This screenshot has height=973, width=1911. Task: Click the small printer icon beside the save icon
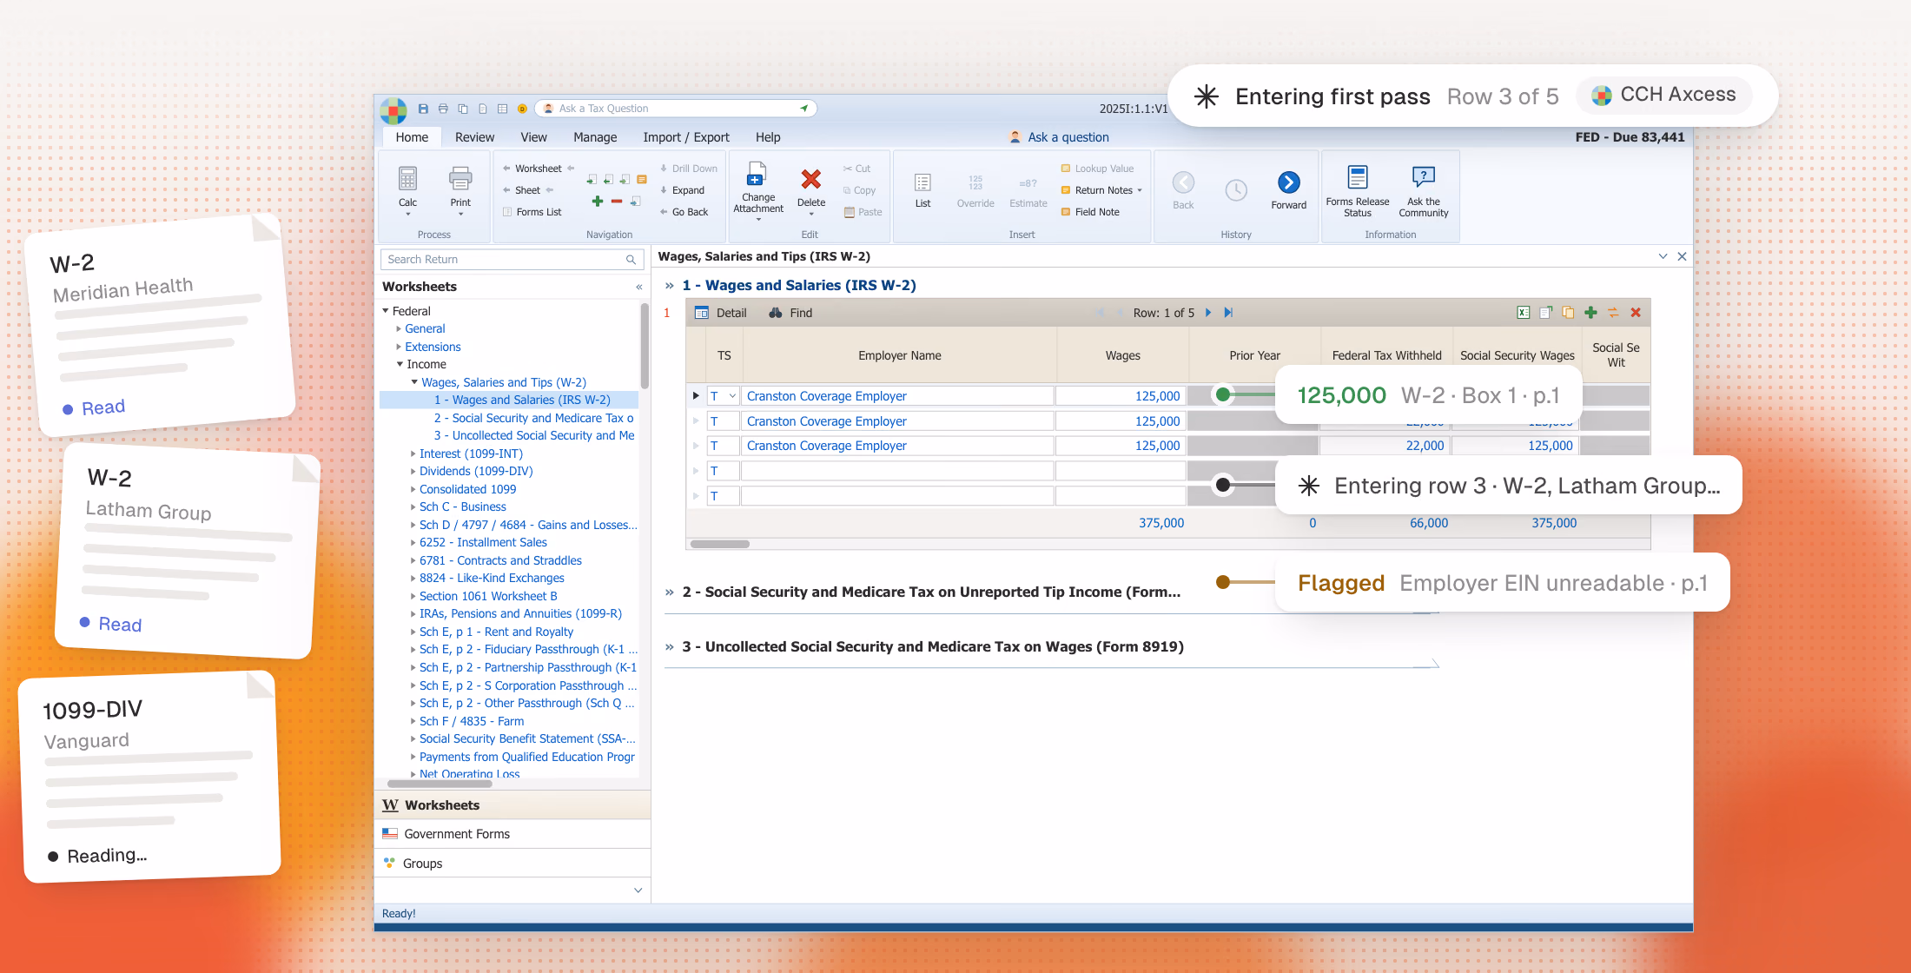coord(443,109)
